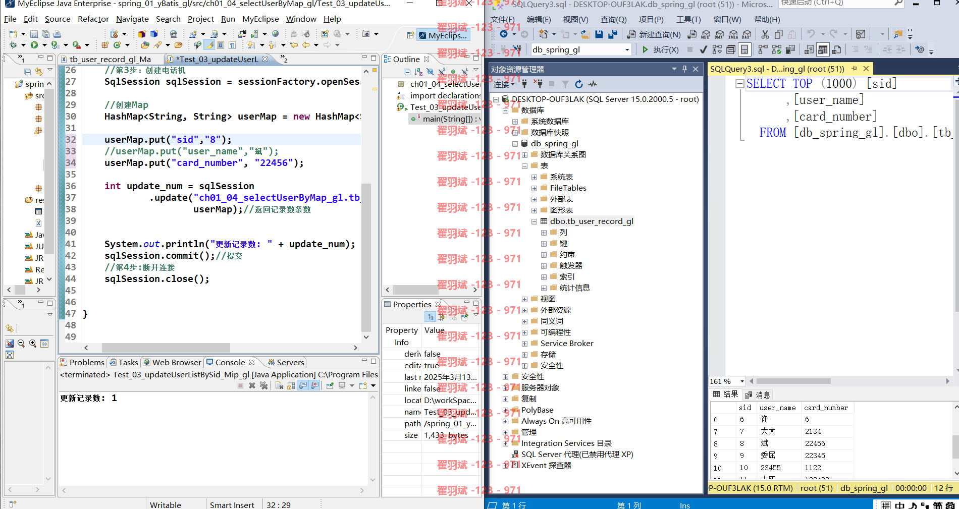This screenshot has width=959, height=509.
Task: Expand the 视图 views folder
Action: [524, 299]
